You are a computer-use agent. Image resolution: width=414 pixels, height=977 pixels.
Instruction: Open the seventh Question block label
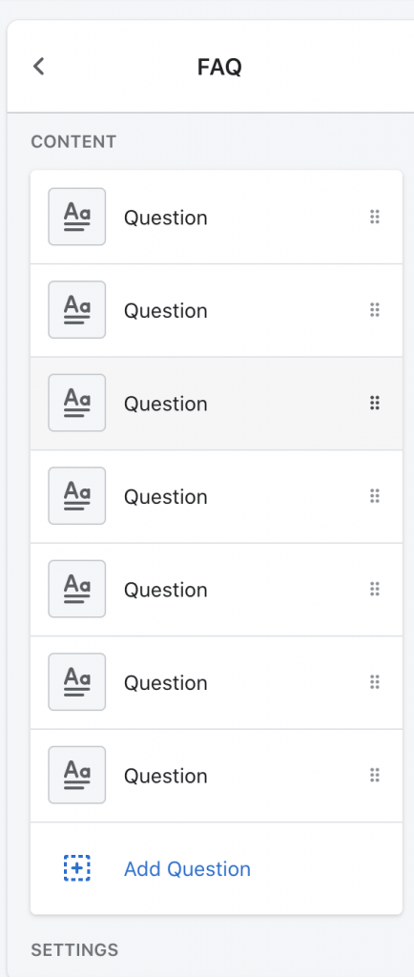click(166, 776)
